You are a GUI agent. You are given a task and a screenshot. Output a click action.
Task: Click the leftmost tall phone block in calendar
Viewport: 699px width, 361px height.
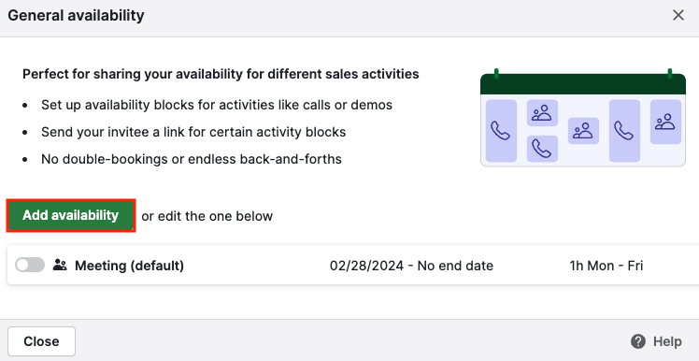pos(501,131)
